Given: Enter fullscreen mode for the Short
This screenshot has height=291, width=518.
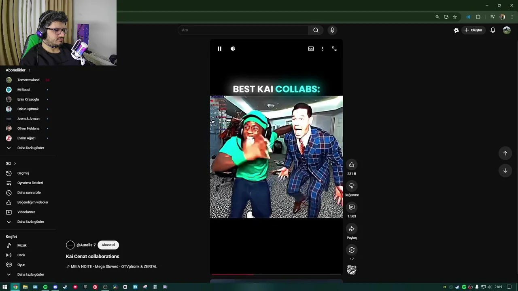Looking at the screenshot, I should (x=334, y=48).
